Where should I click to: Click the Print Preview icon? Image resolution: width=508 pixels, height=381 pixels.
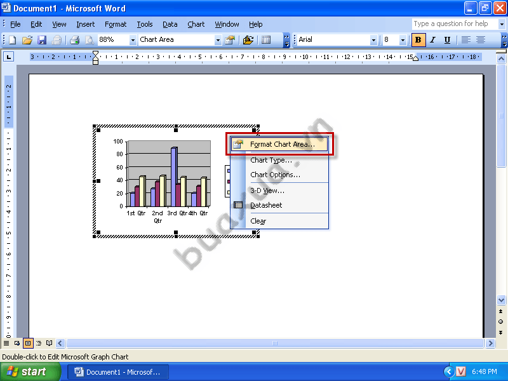[x=89, y=40]
